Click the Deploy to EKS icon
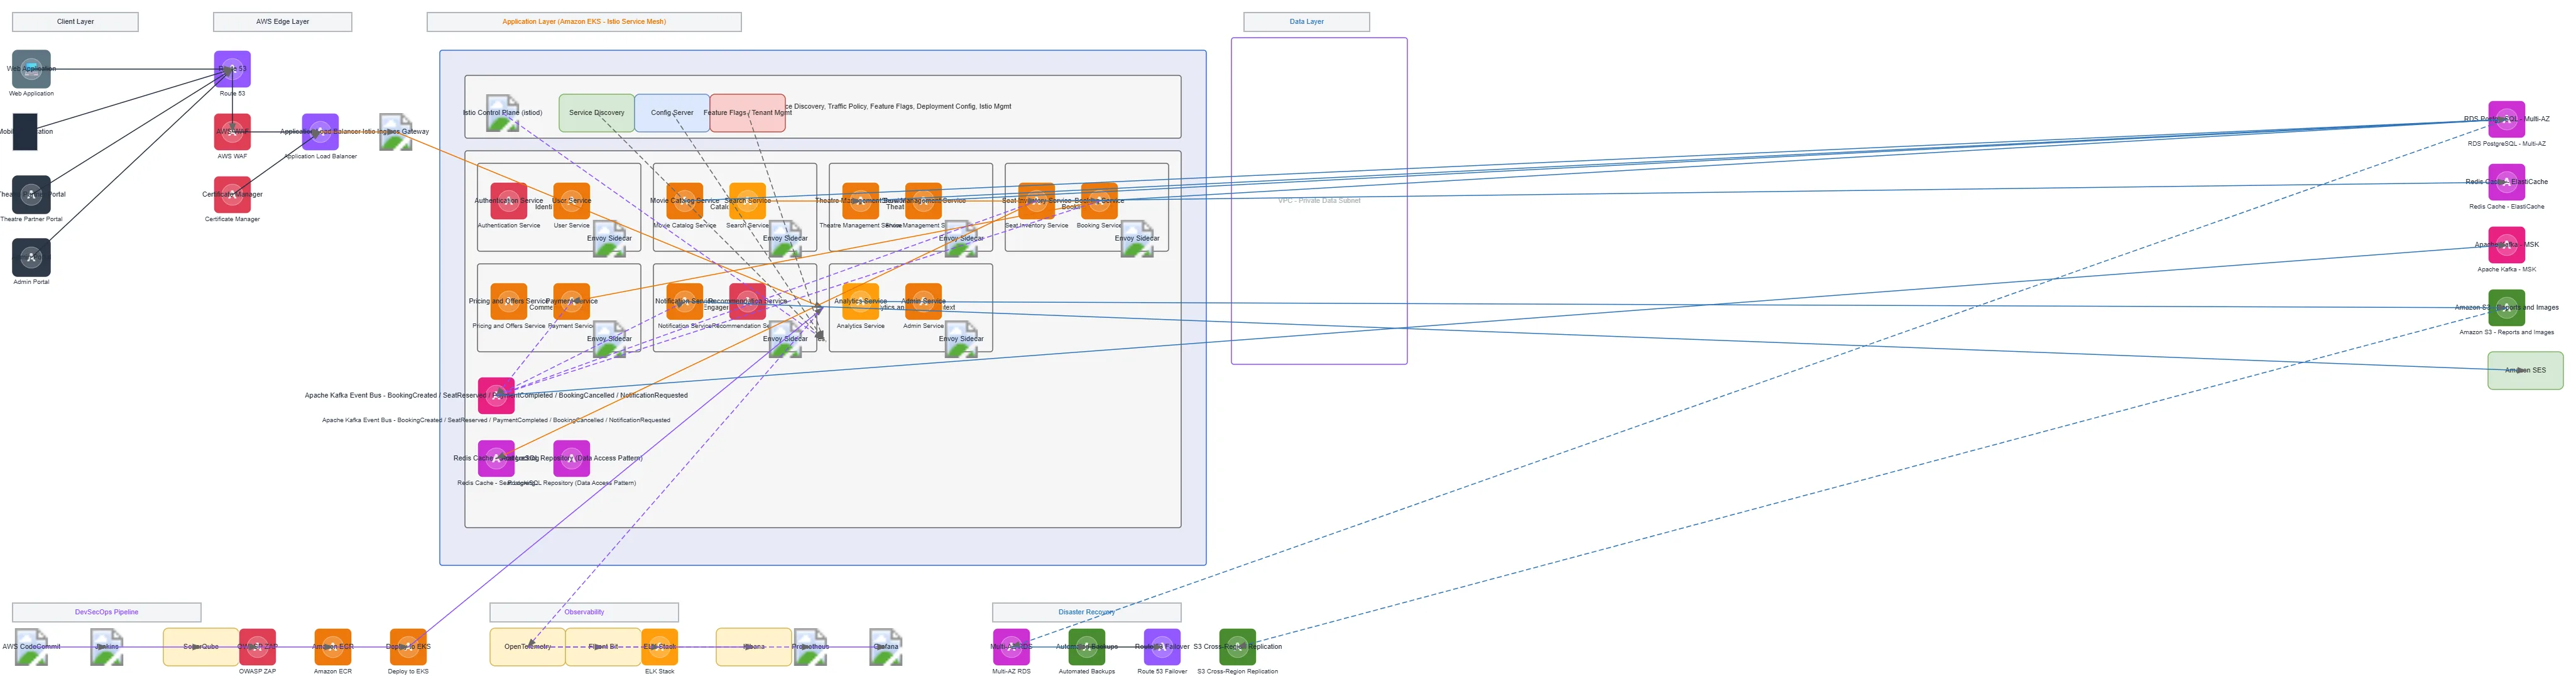This screenshot has height=696, width=2576. [x=408, y=647]
